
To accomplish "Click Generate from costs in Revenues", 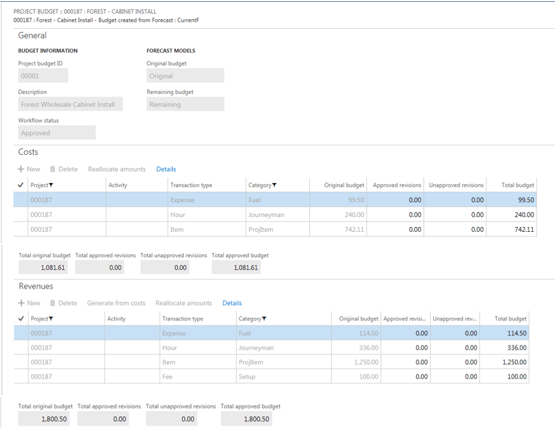I will coord(116,303).
